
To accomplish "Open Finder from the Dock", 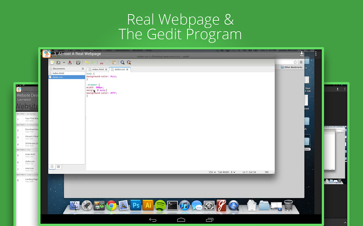I will [x=74, y=205].
